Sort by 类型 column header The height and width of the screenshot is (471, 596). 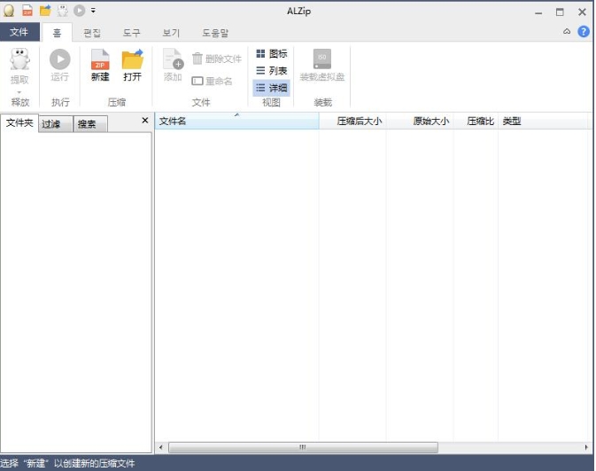tap(545, 122)
